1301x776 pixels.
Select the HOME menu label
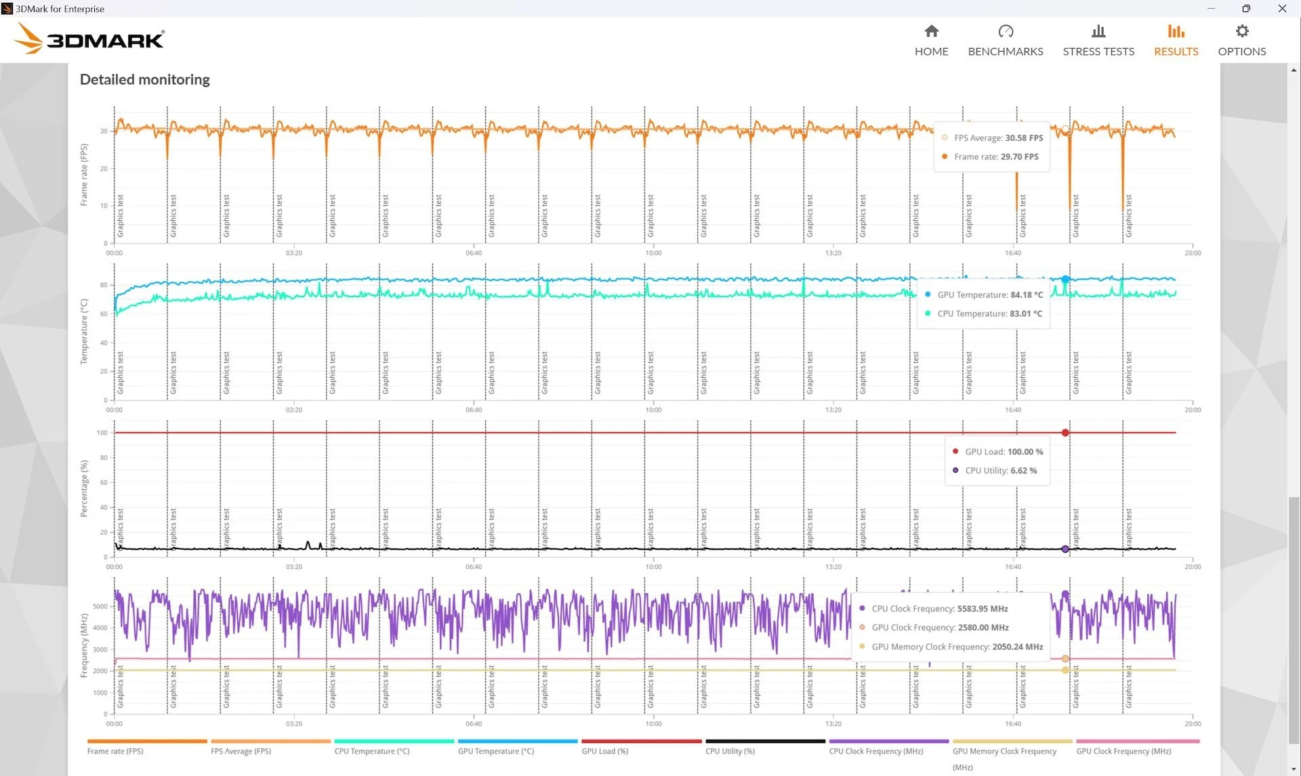(931, 51)
